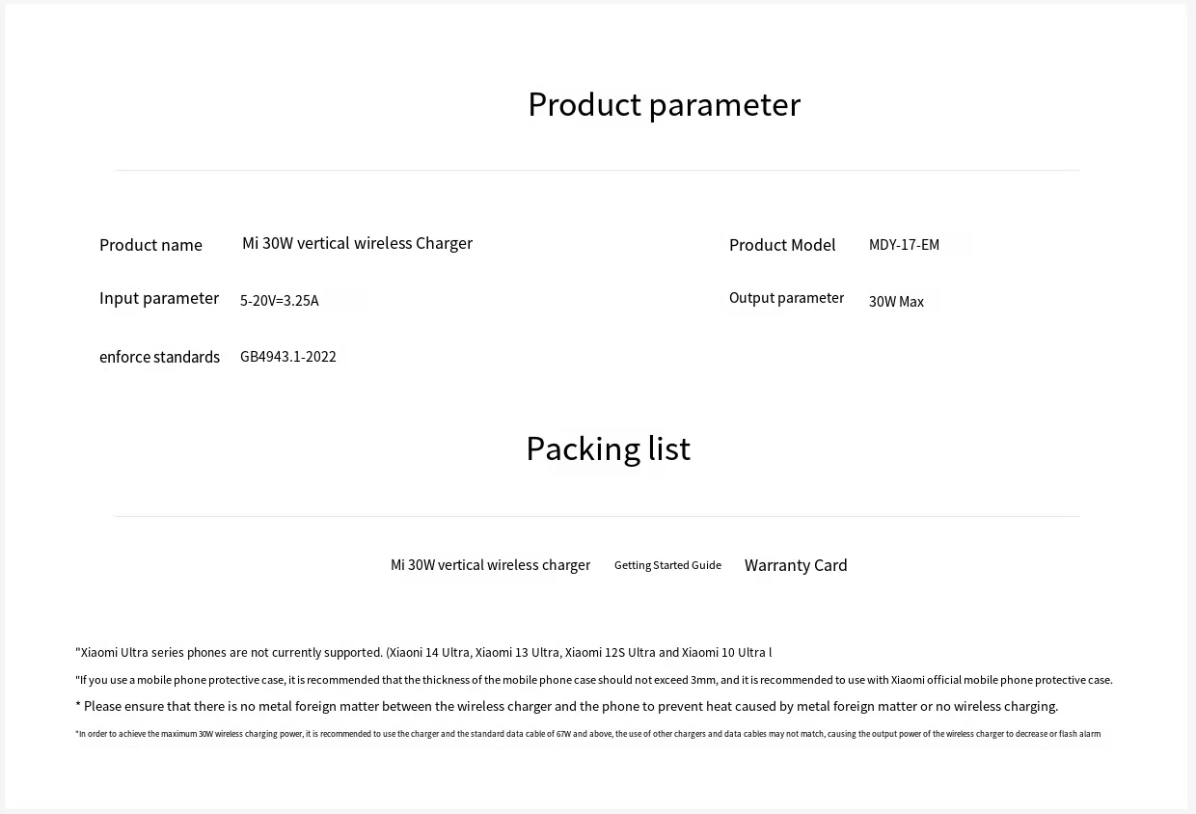Click the "Product Model" label

point(782,245)
